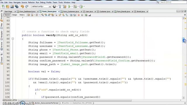Start macro recording with red circle icon
Viewport: 187px width, 105px height.
79,15
